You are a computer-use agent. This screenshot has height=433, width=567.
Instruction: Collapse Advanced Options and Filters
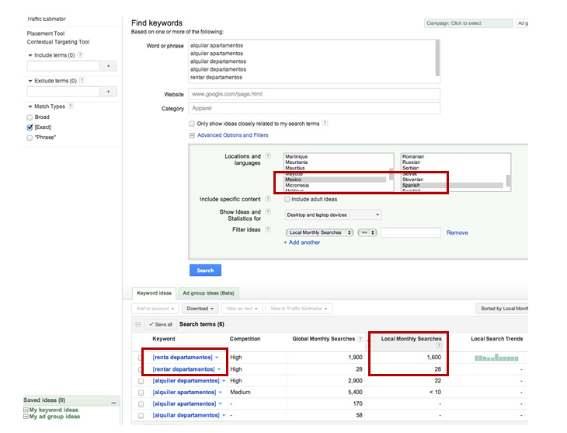[192, 135]
